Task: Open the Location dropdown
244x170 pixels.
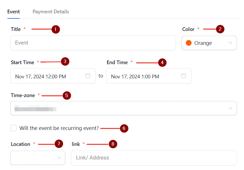Action: [x=38, y=158]
